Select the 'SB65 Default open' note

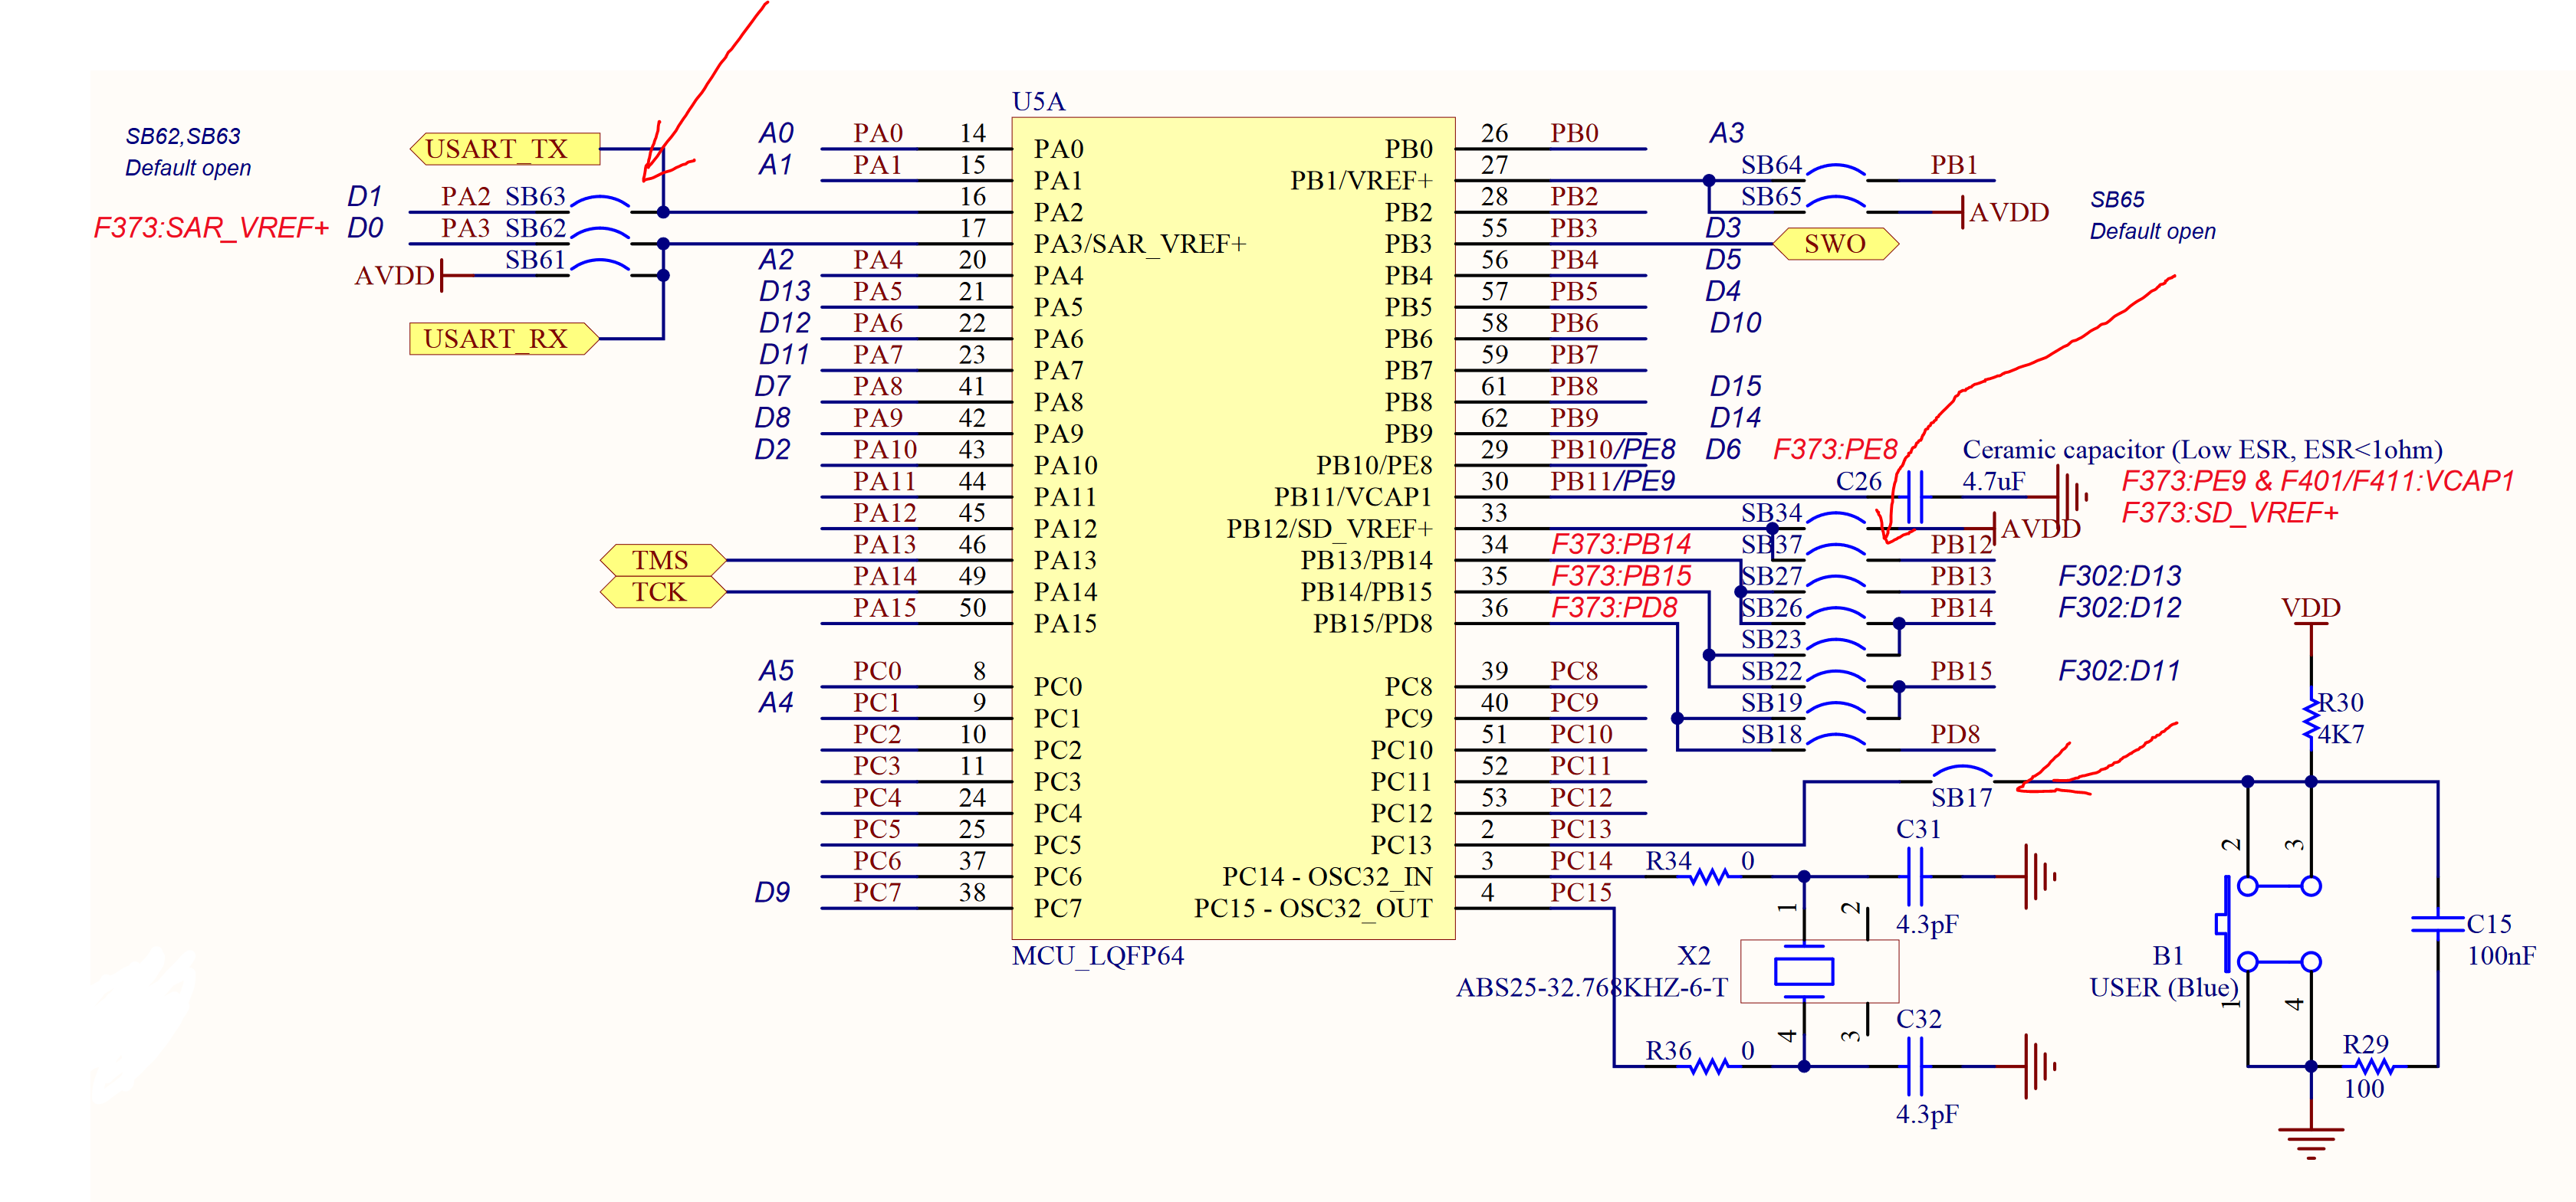tap(2152, 215)
